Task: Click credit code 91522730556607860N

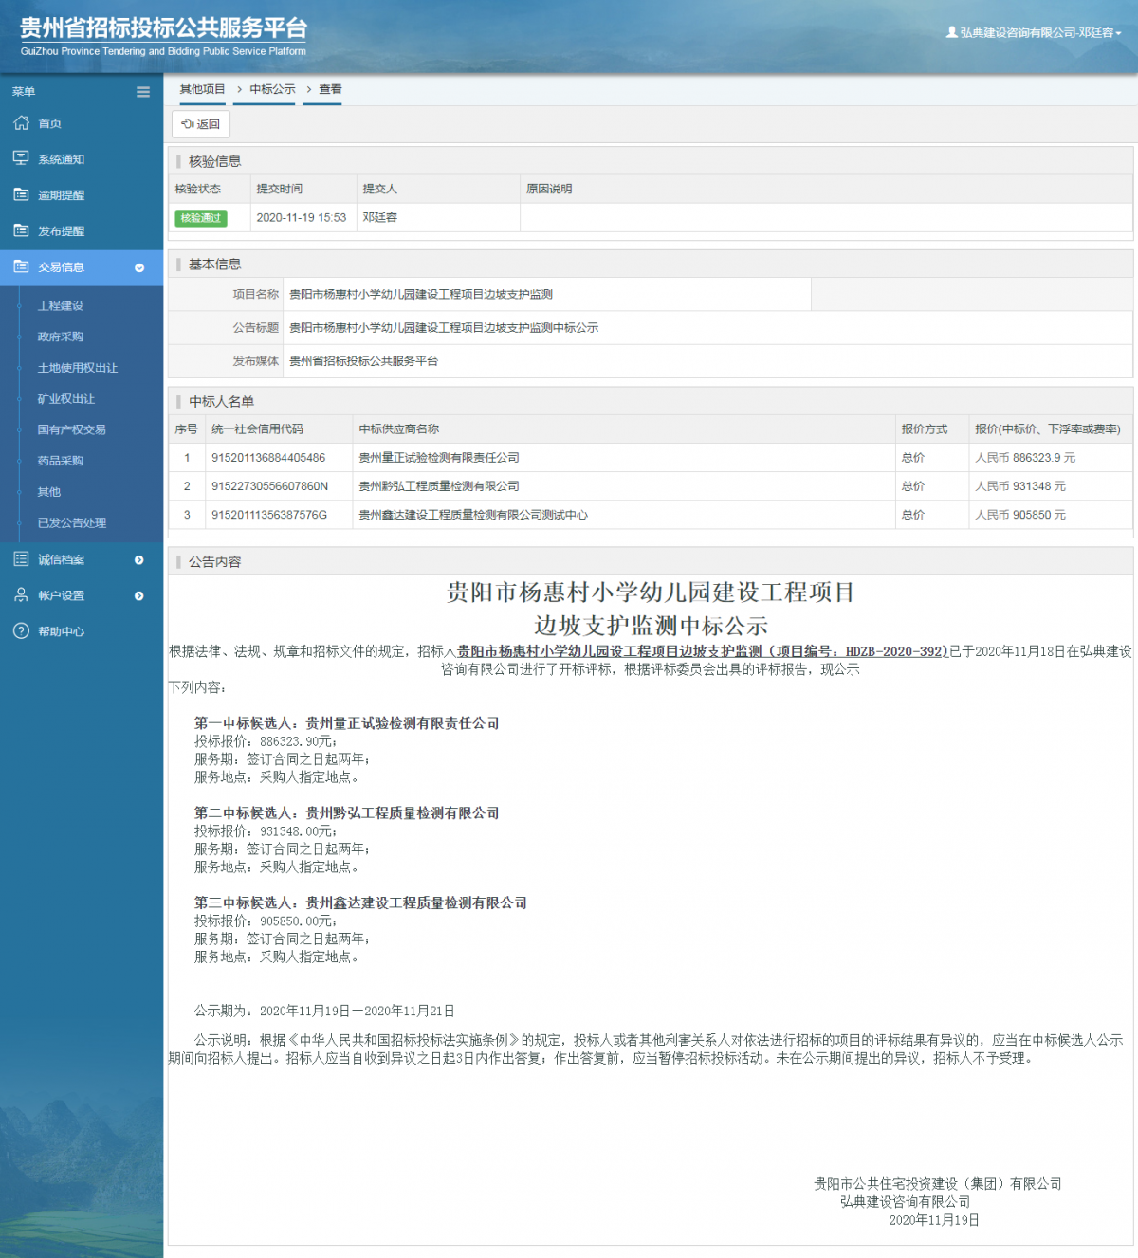Action: tap(270, 486)
